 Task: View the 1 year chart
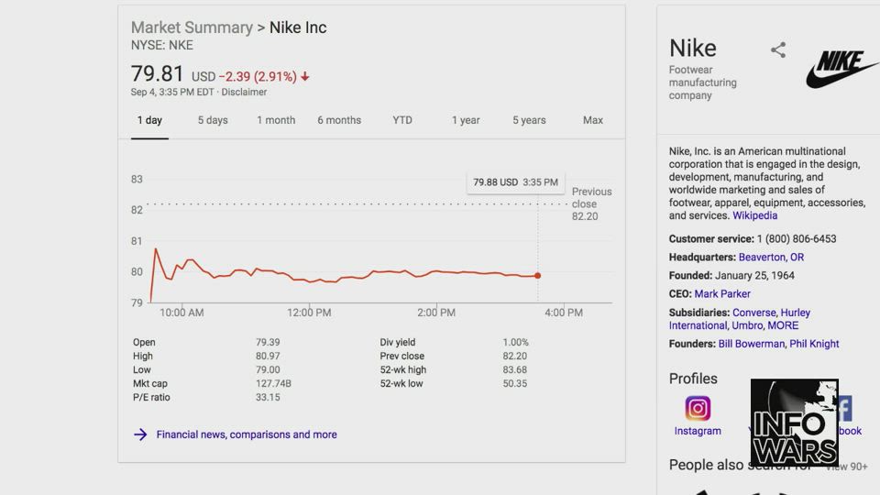(x=466, y=120)
